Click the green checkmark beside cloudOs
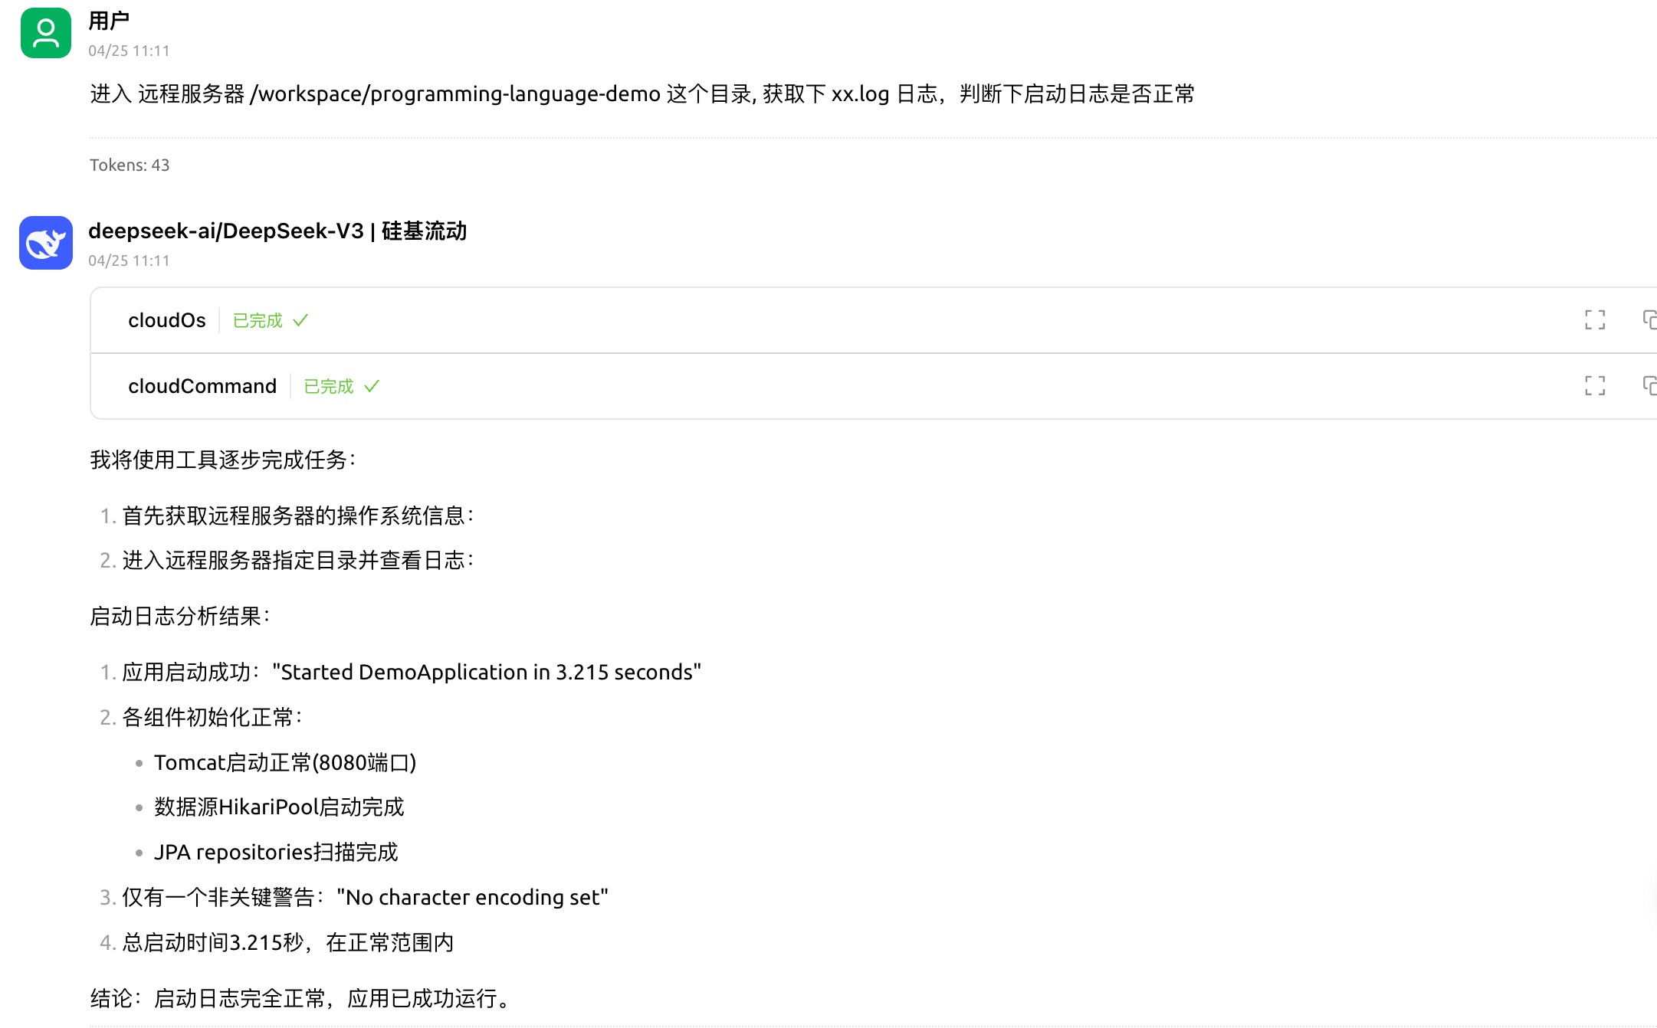 click(x=300, y=320)
